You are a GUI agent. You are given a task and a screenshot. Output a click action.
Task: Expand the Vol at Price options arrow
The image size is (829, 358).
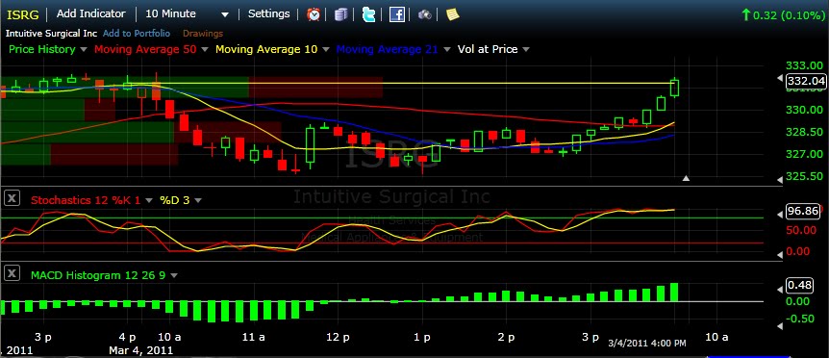click(x=526, y=50)
